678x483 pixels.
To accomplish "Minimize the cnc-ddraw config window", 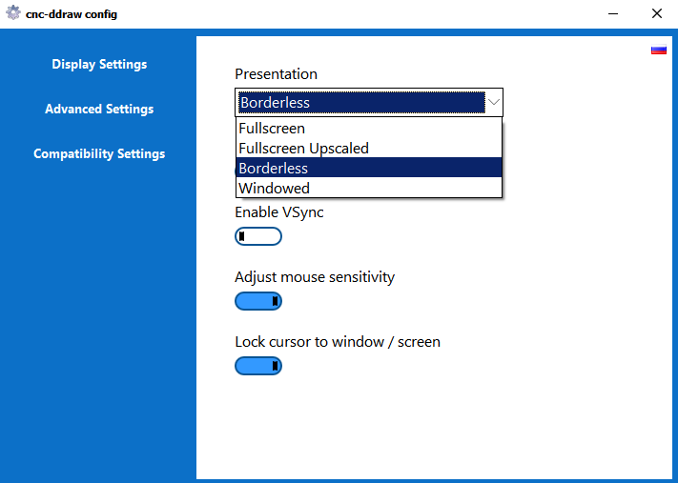I will click(611, 14).
